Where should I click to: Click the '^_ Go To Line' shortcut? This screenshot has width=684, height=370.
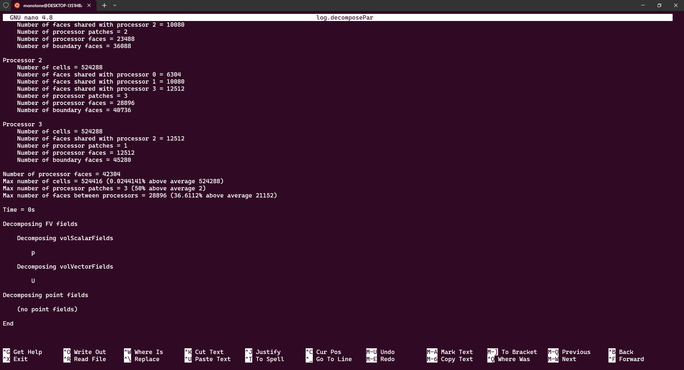pyautogui.click(x=329, y=359)
